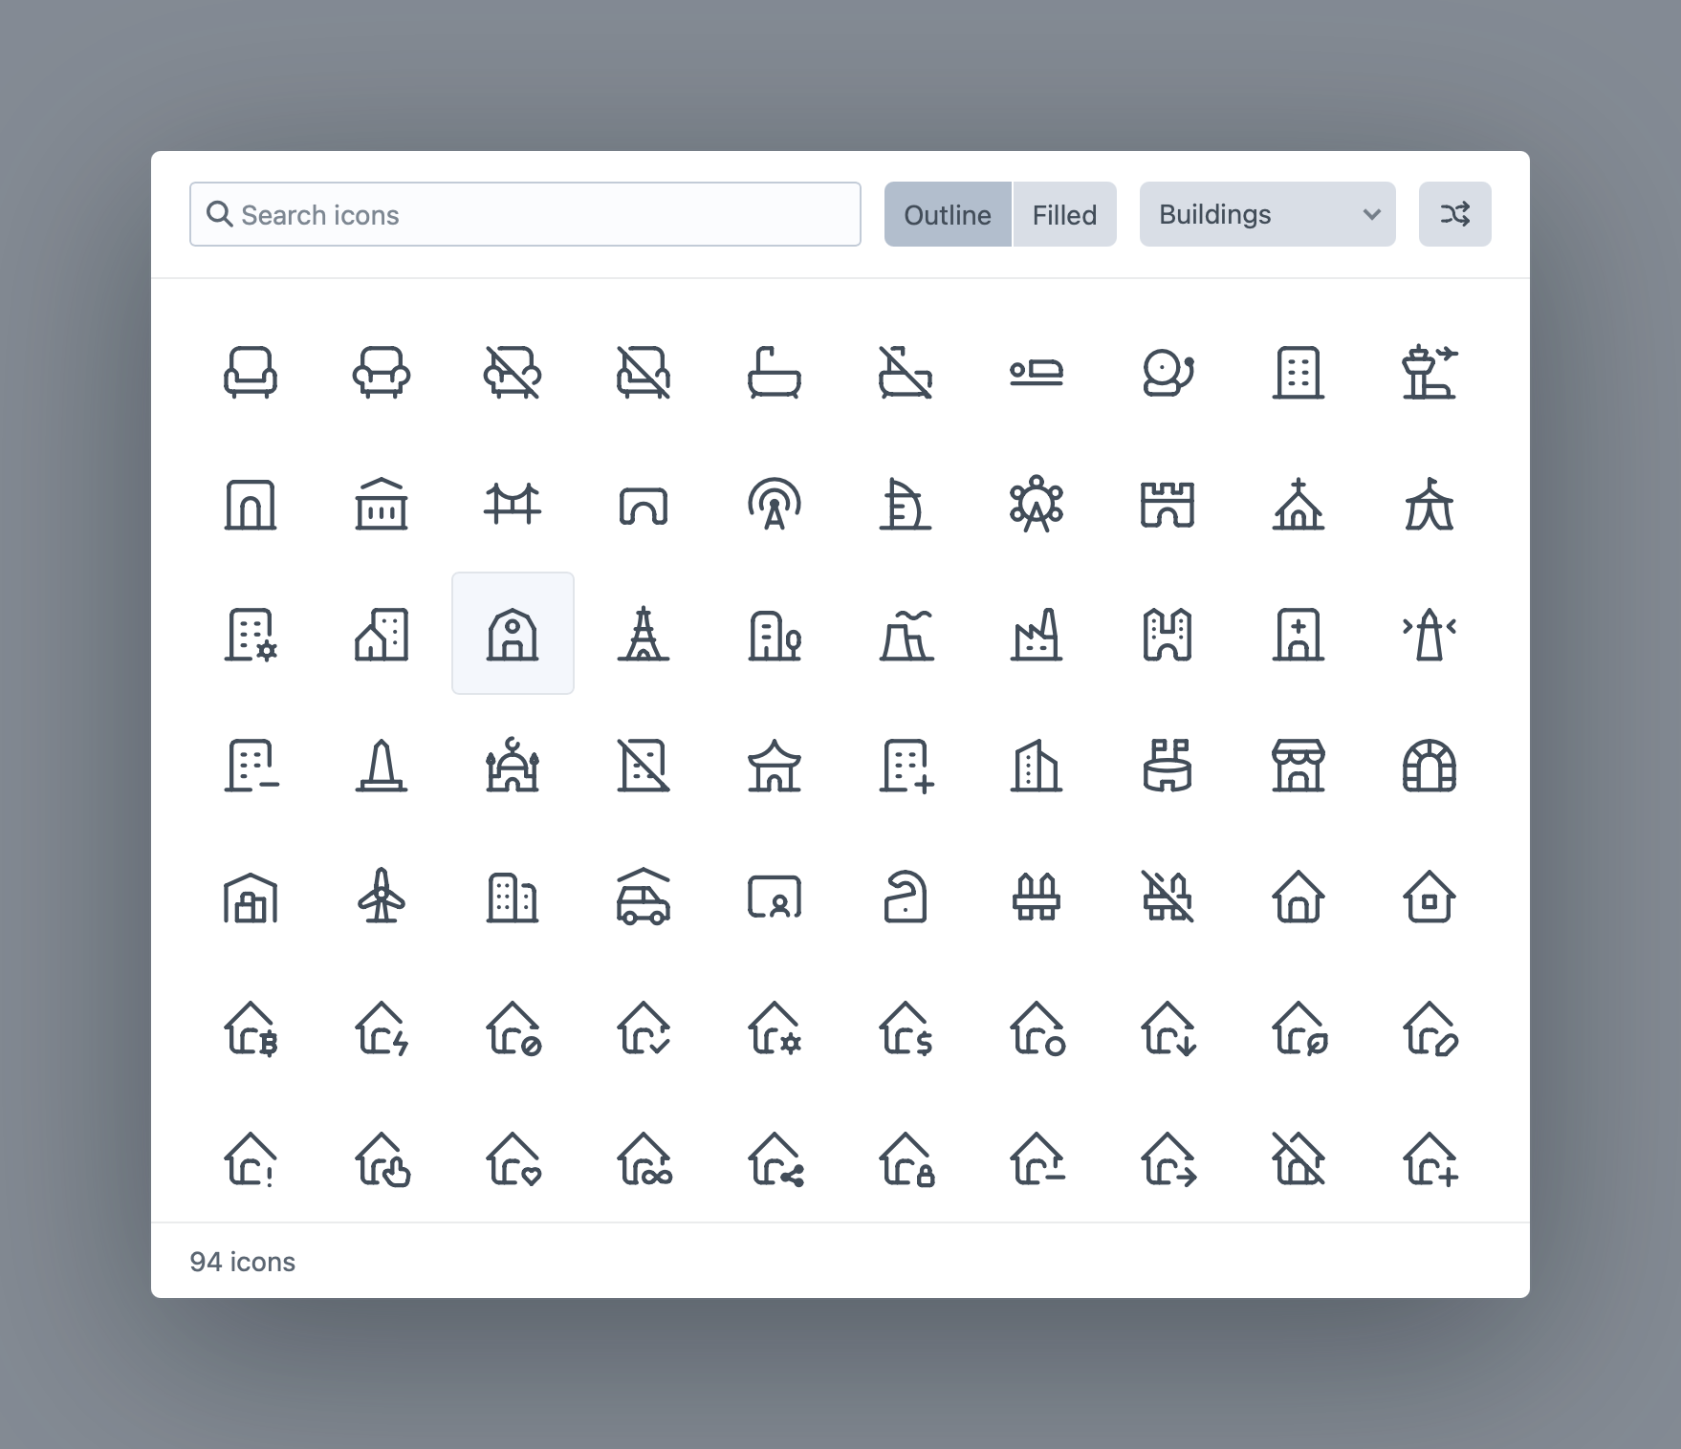Select the hospital building icon
Image resolution: width=1681 pixels, height=1449 pixels.
(1299, 634)
